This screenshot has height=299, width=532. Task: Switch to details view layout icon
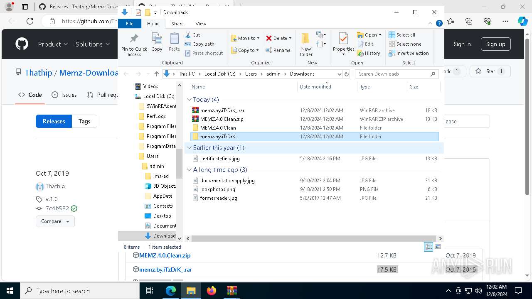pos(429,247)
